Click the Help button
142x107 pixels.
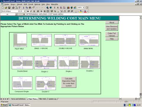112,39
